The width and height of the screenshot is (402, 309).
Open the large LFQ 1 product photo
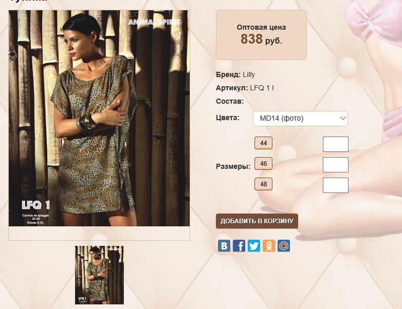[99, 118]
